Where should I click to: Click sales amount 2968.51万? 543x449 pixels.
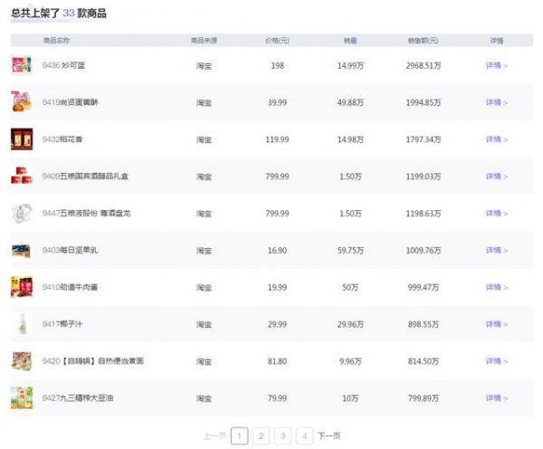[424, 65]
